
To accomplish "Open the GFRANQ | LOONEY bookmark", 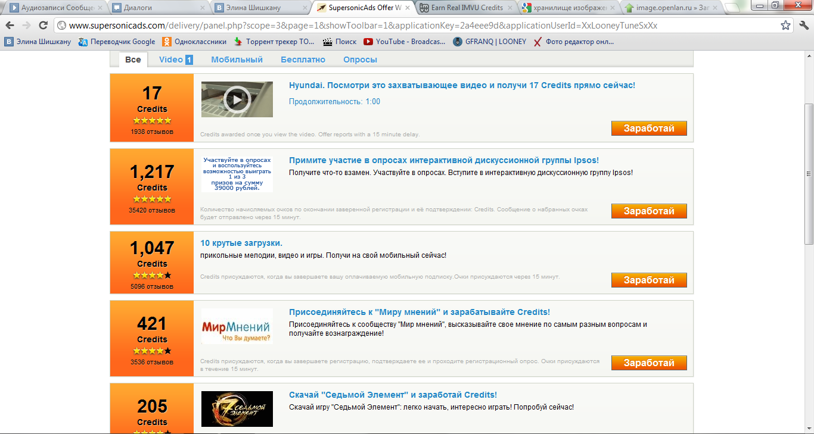I will click(490, 42).
